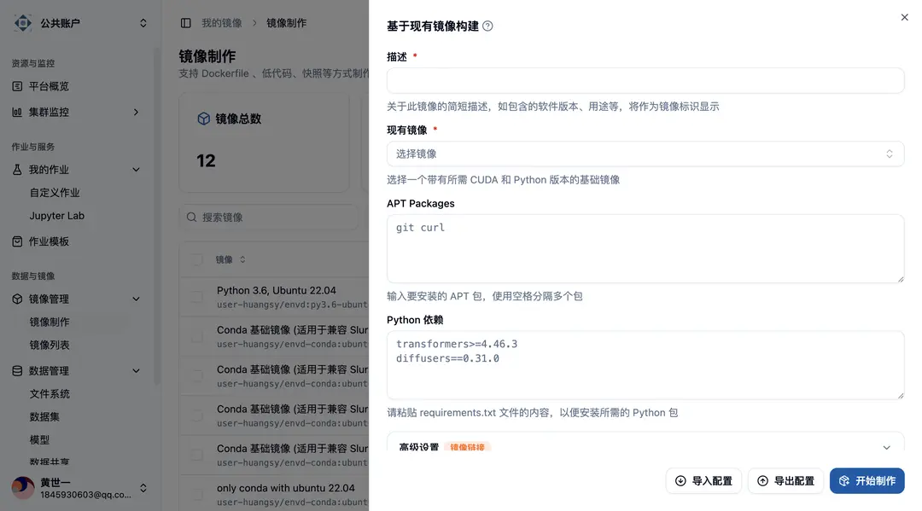
Task: Open 镜像列表 in sidebar
Action: coord(50,345)
